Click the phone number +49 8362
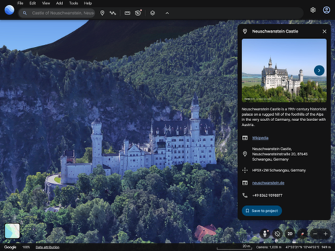The height and width of the screenshot is (251, 335). tap(267, 195)
